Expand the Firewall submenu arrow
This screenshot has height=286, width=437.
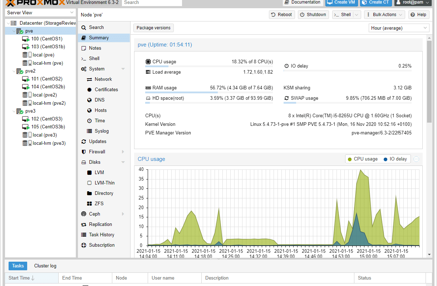123,152
